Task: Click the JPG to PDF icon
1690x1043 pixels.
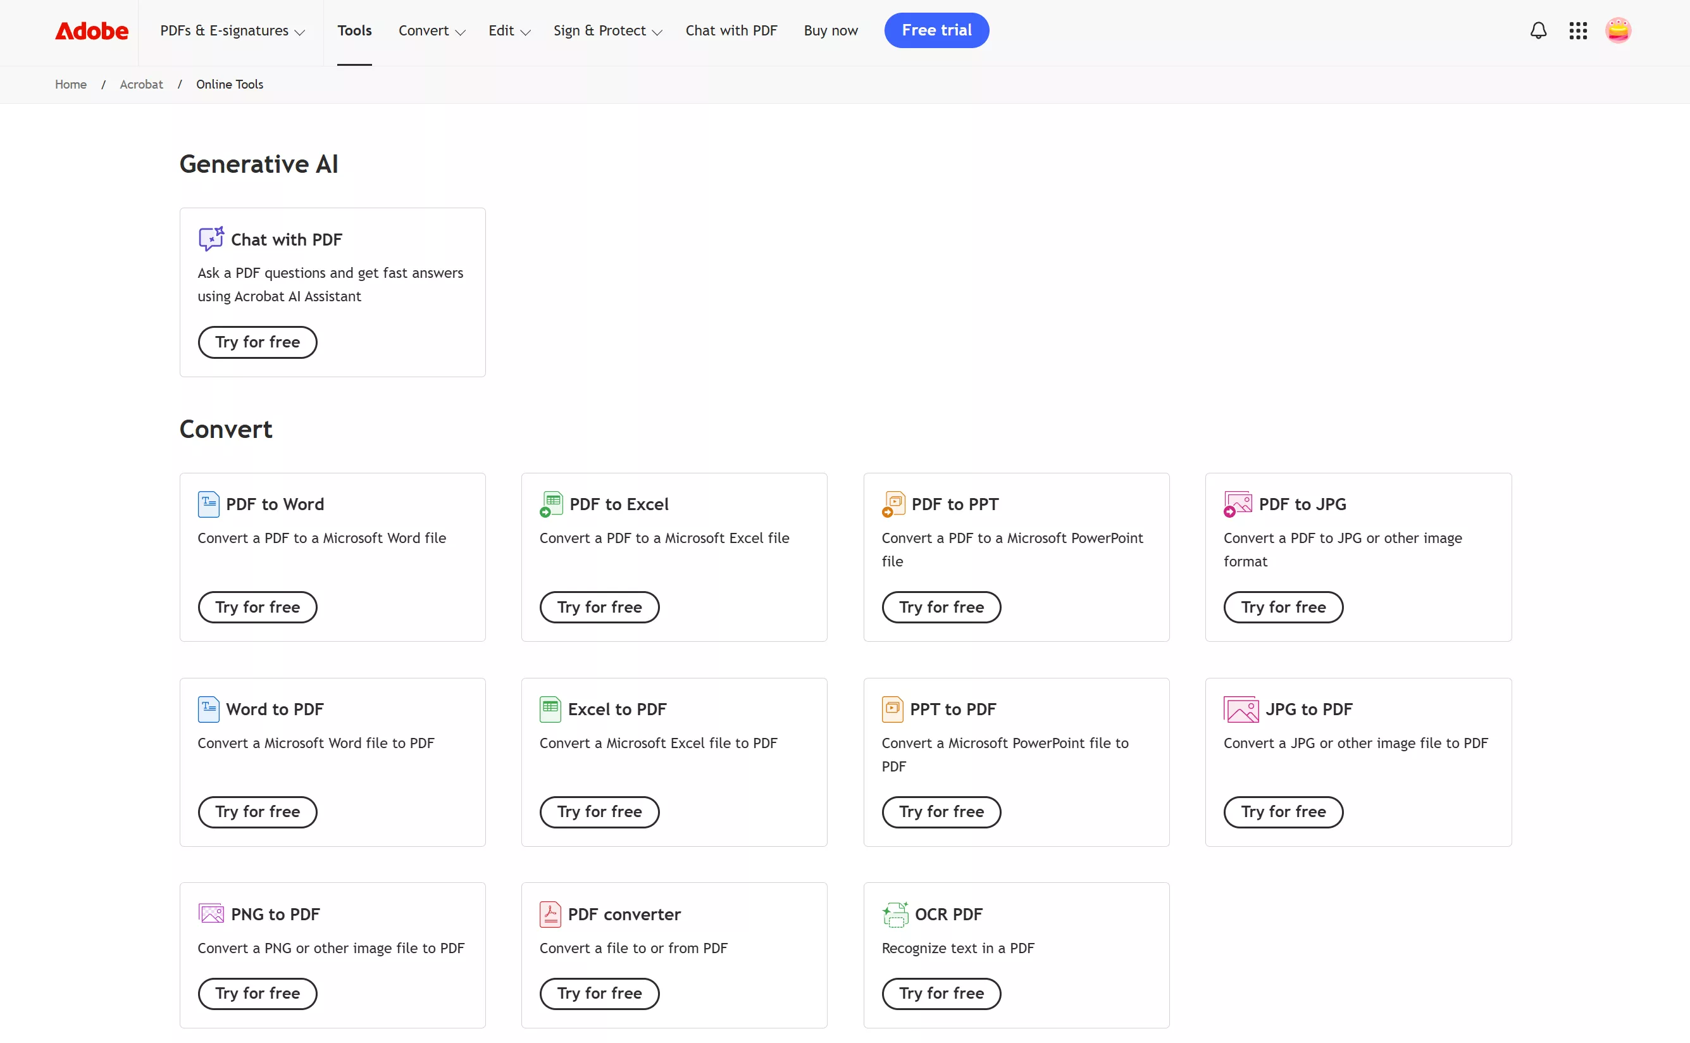Action: pyautogui.click(x=1241, y=709)
